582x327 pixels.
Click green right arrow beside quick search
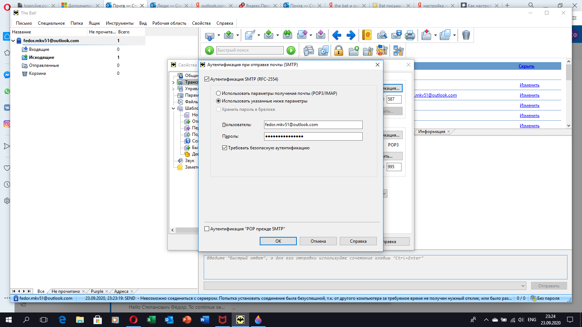pos(291,51)
